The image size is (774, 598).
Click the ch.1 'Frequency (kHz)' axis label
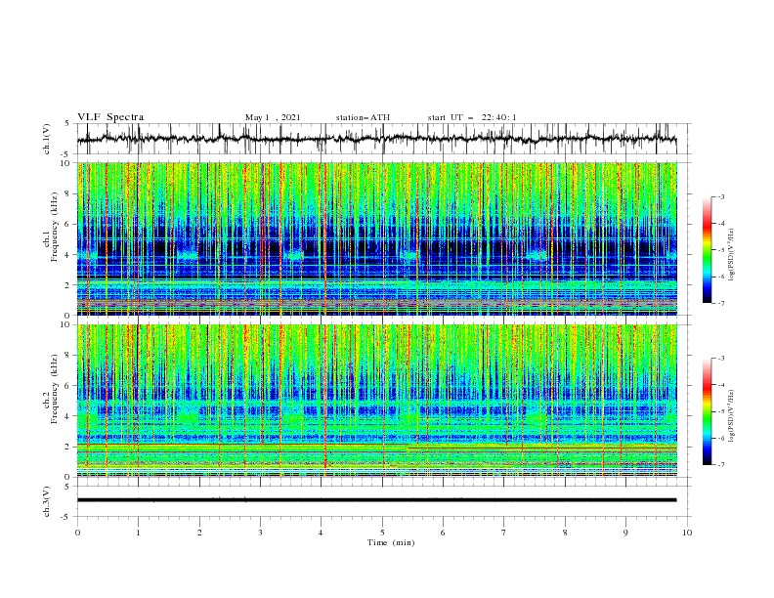[55, 227]
